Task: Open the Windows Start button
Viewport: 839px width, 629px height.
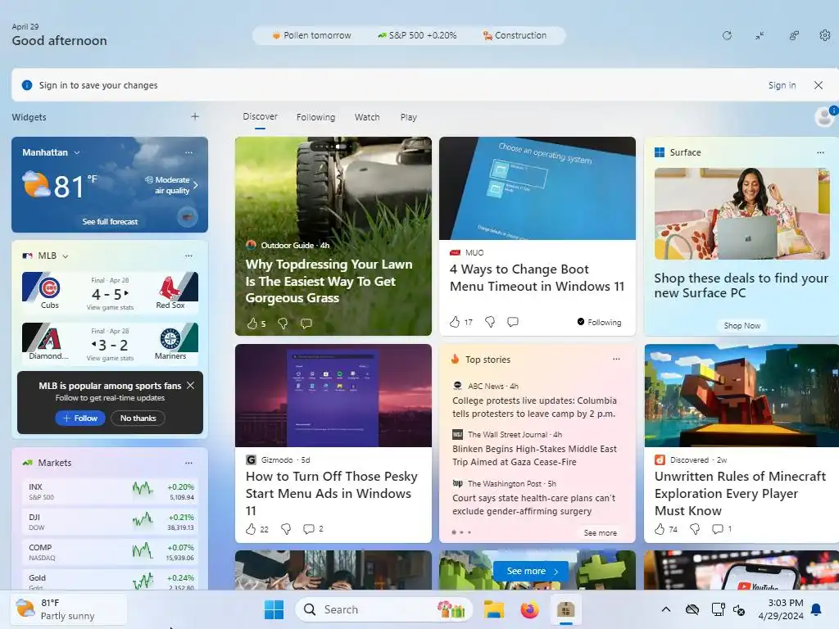Action: [274, 609]
